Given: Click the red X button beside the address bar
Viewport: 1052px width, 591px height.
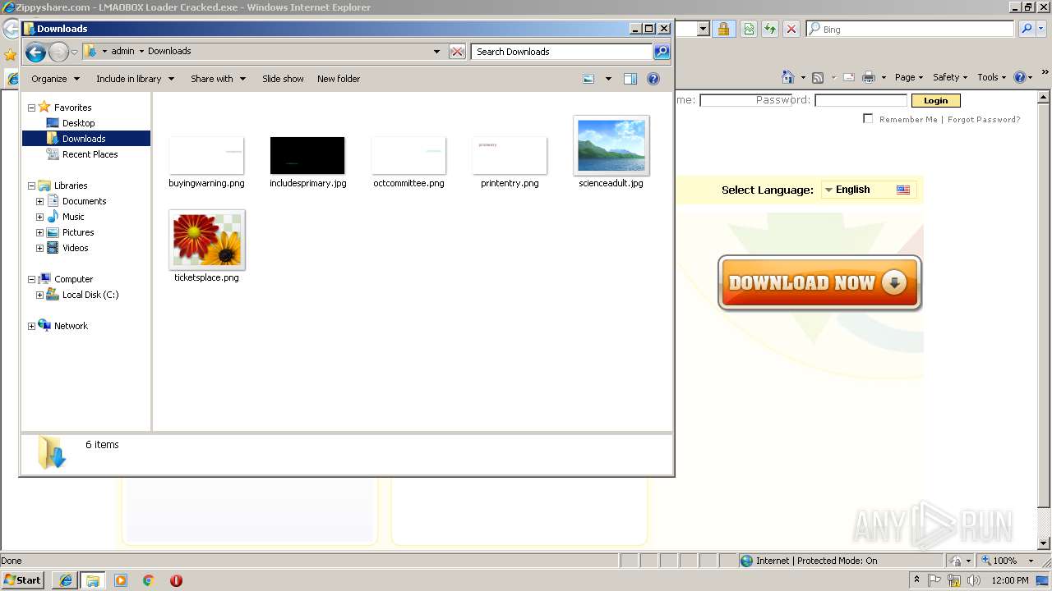Looking at the screenshot, I should tap(457, 52).
